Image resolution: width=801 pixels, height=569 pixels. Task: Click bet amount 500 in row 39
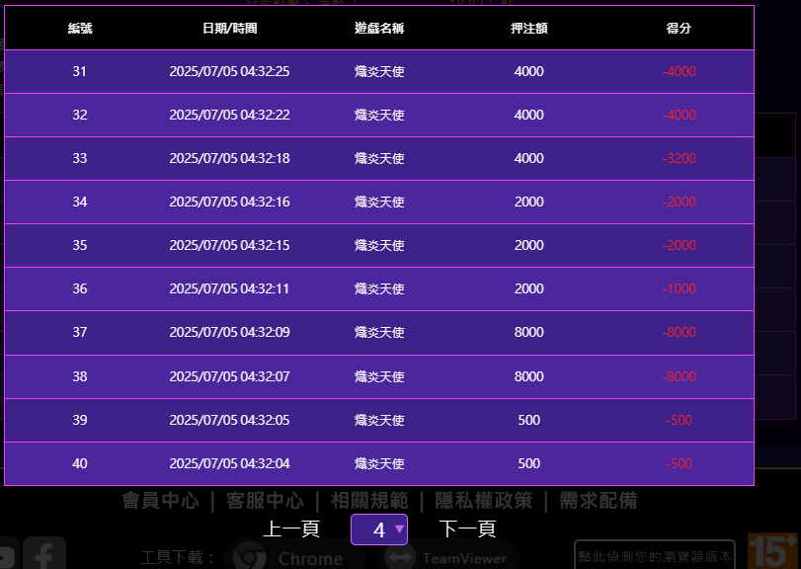tap(528, 420)
